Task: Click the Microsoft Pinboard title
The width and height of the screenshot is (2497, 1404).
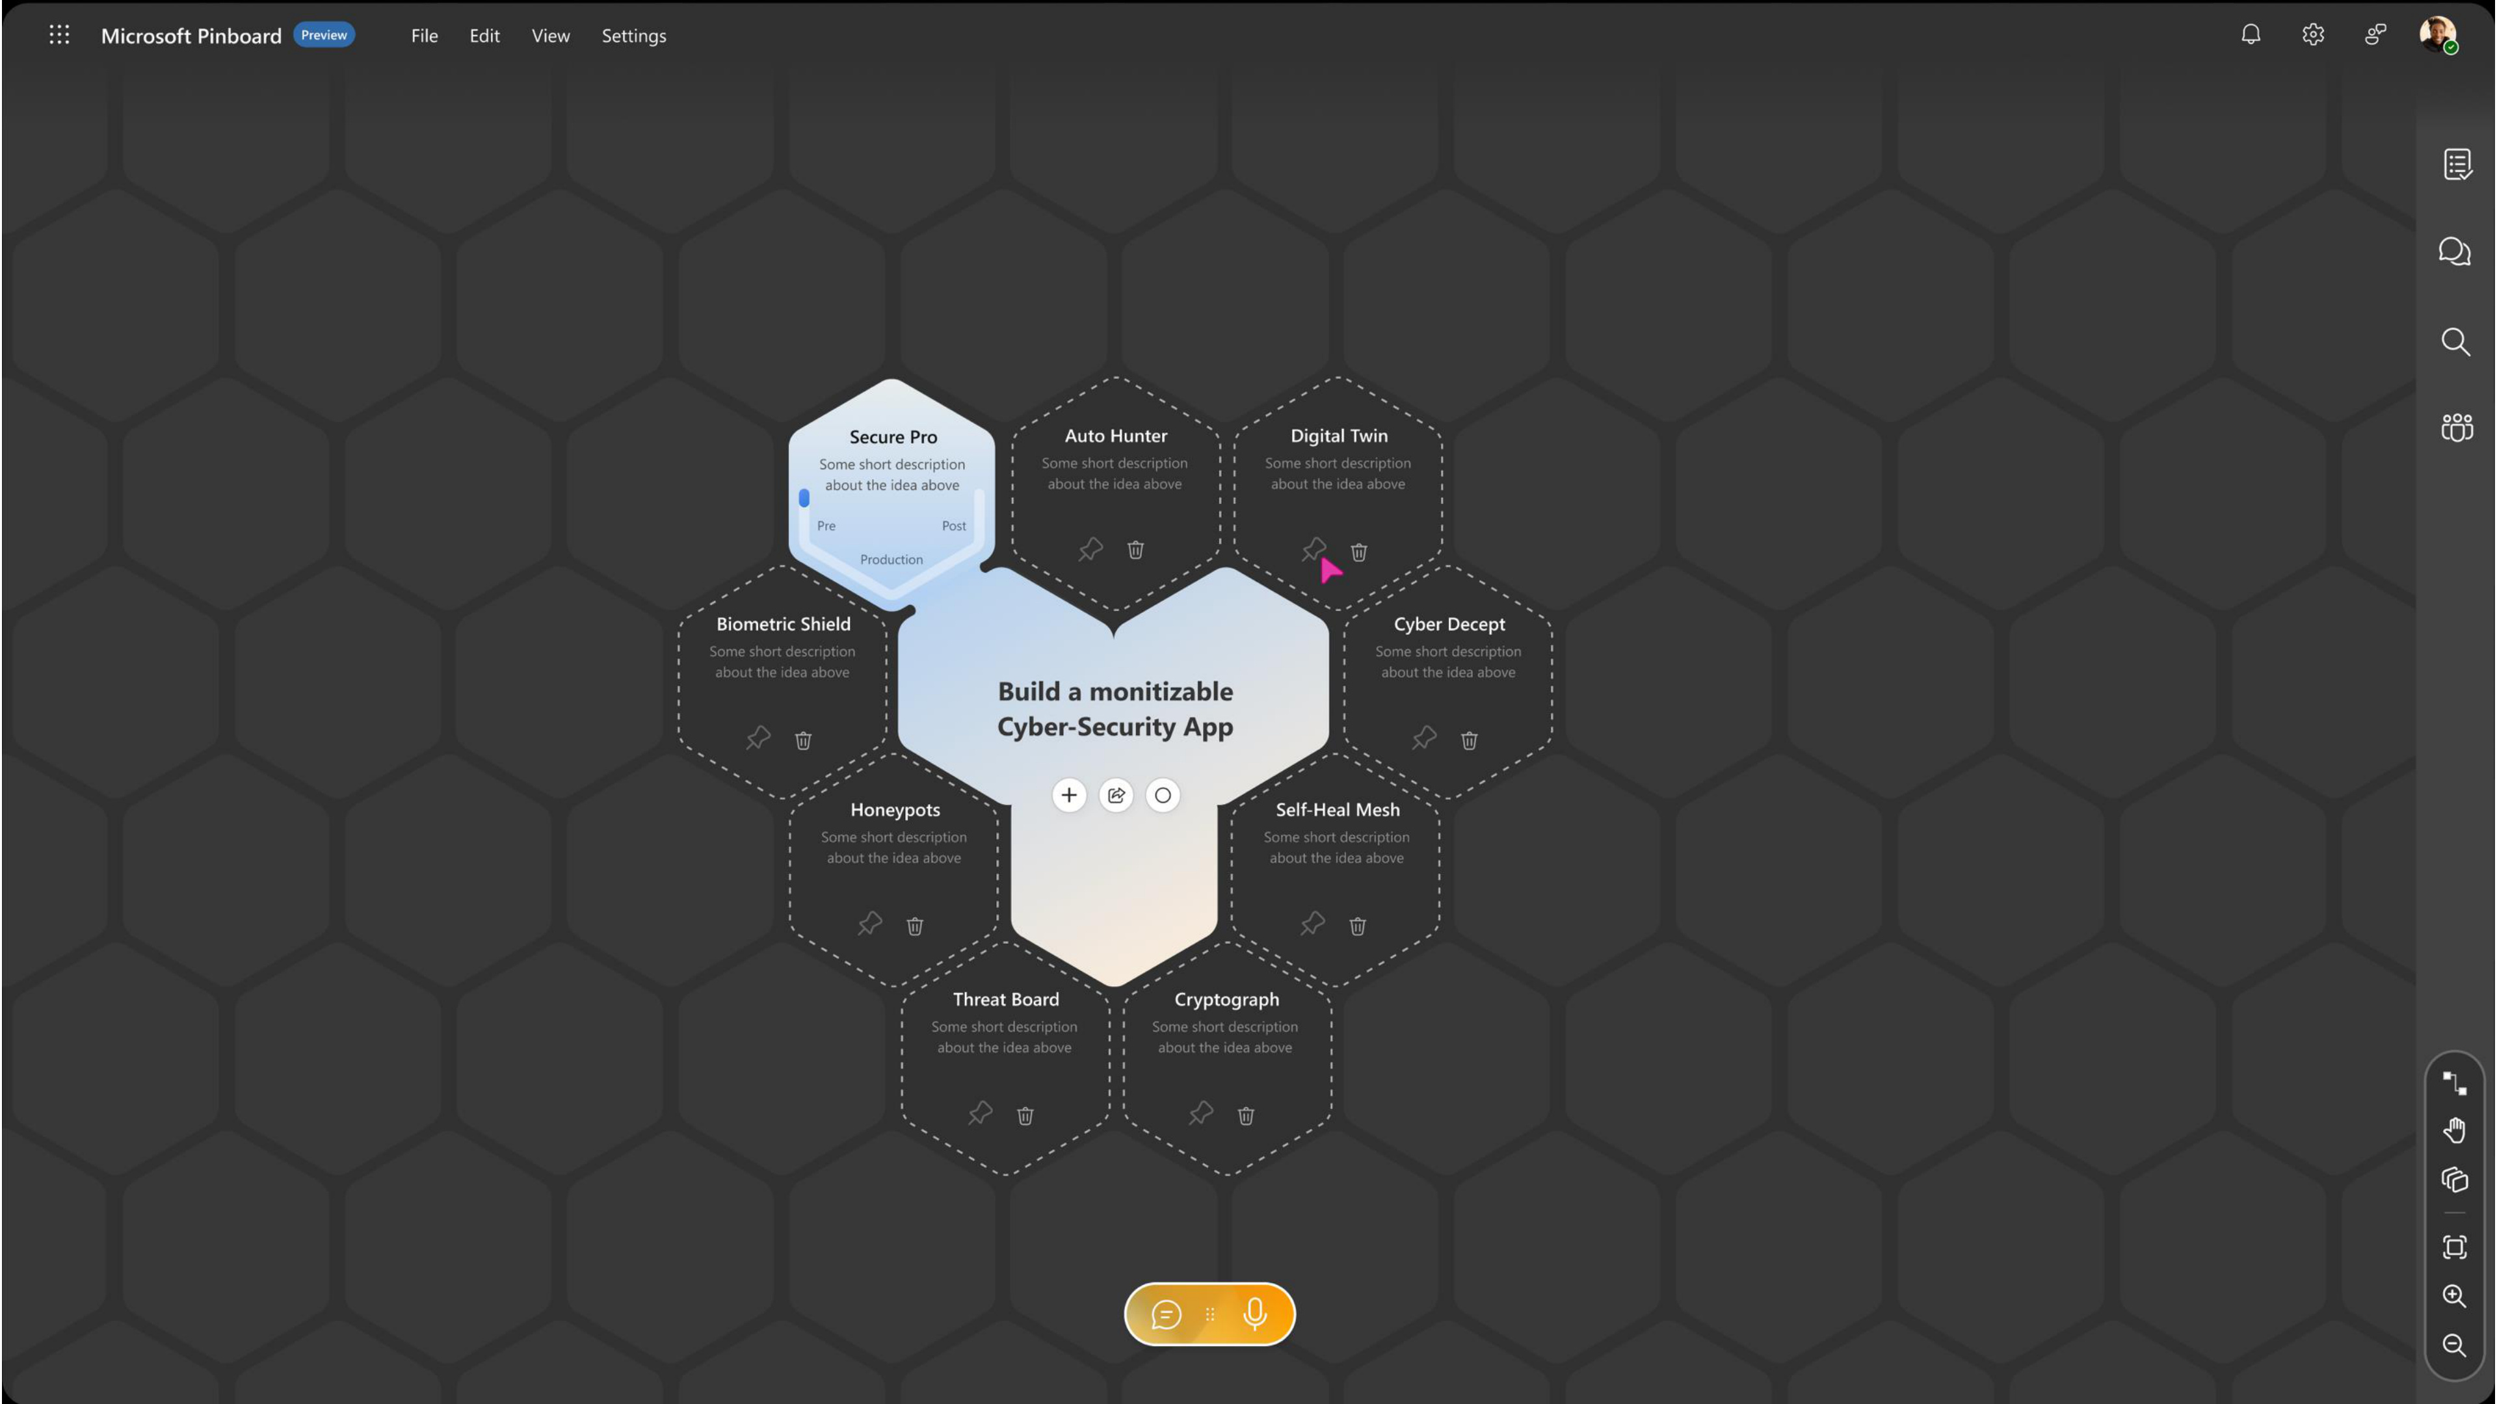Action: click(x=191, y=36)
